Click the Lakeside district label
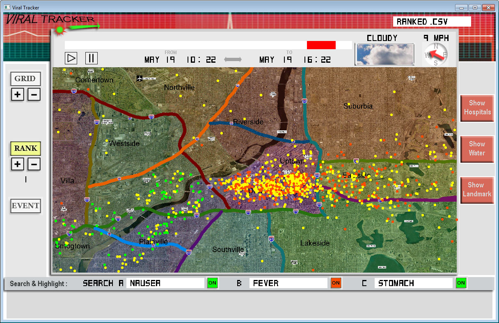The height and width of the screenshot is (323, 499). click(x=315, y=243)
